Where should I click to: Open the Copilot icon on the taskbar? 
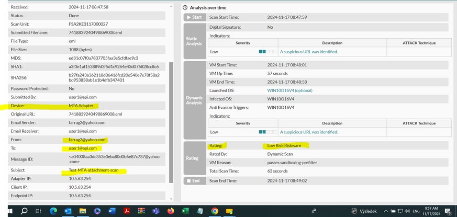(97, 211)
